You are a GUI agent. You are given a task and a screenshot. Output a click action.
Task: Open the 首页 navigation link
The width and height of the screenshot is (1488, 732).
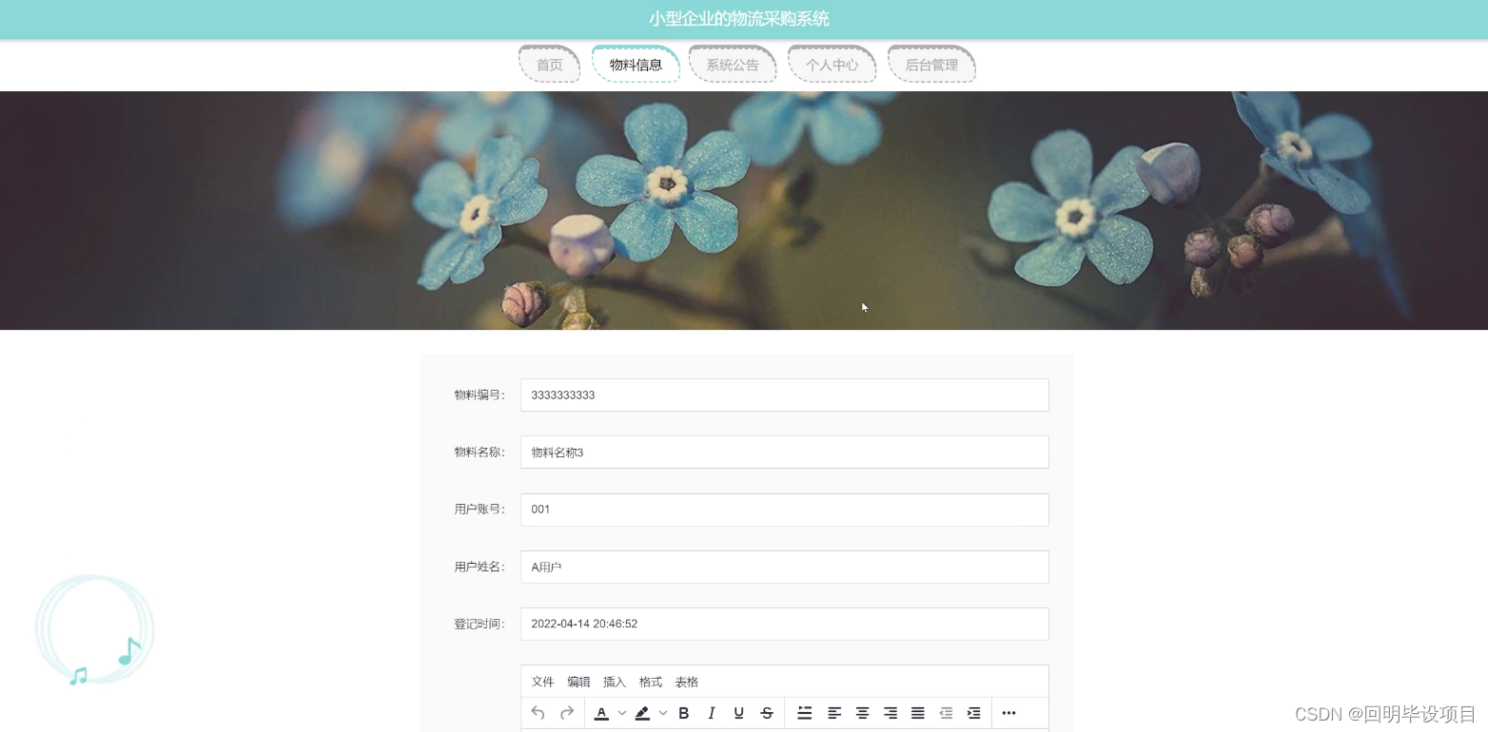point(549,64)
